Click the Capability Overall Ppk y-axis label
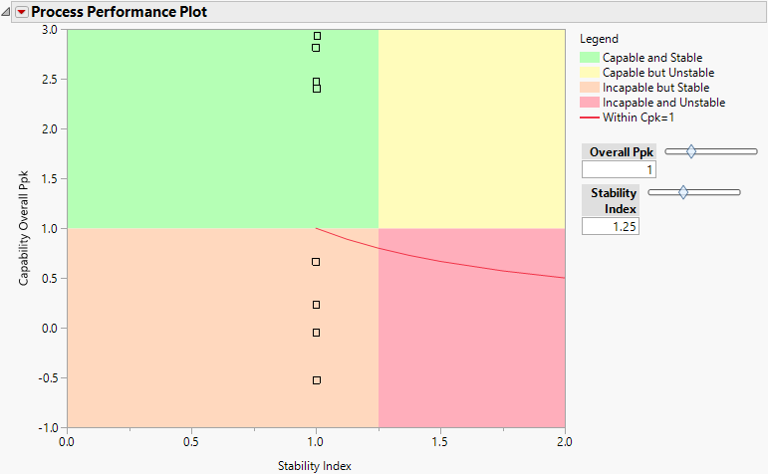Viewport: 768px width, 474px height. click(23, 227)
